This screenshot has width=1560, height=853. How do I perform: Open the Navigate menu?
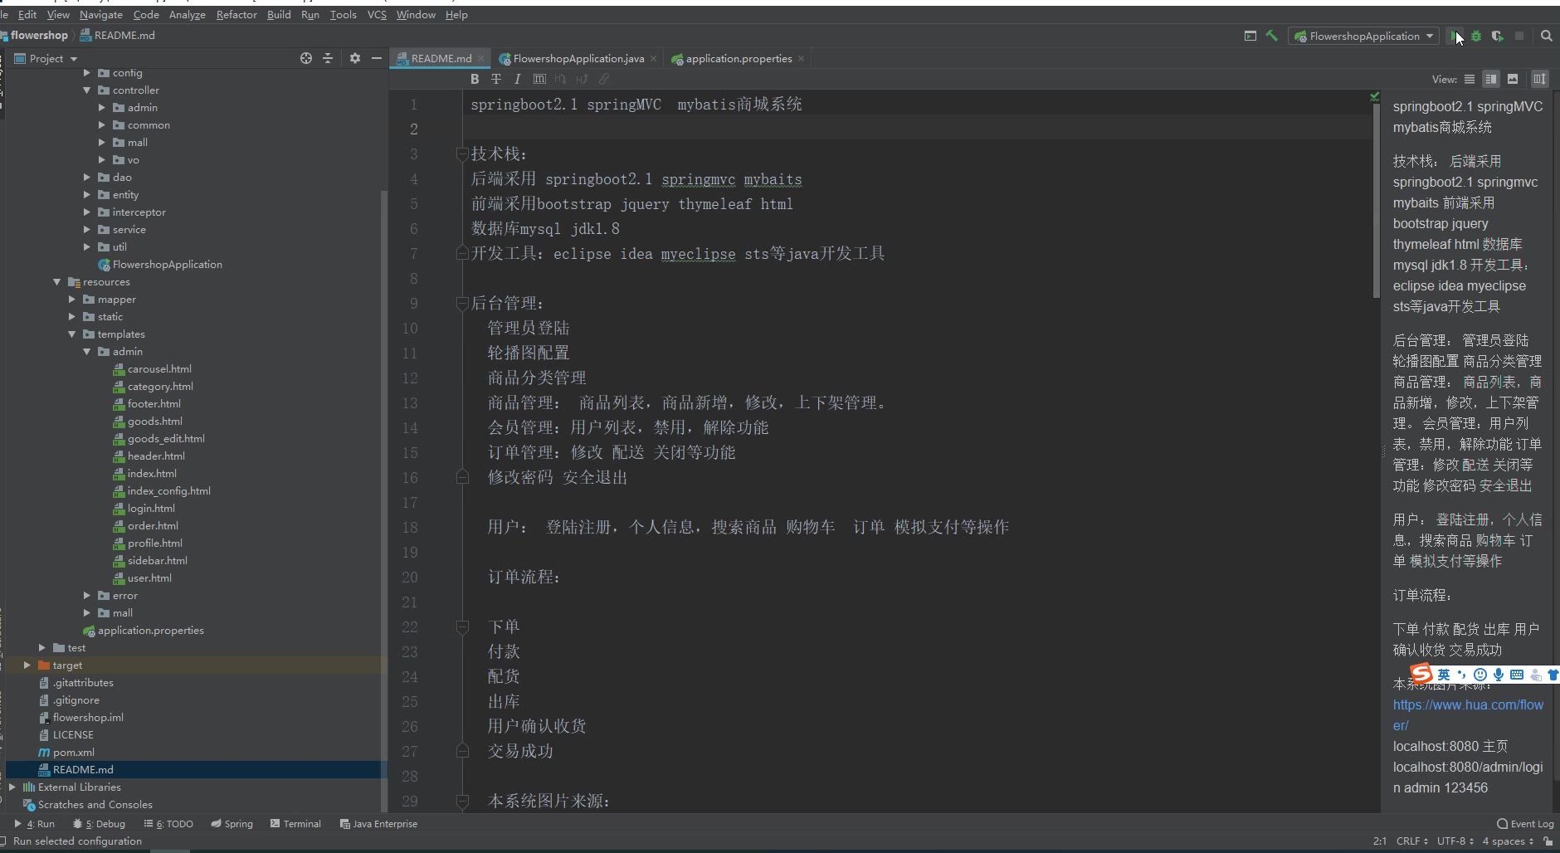pos(101,14)
